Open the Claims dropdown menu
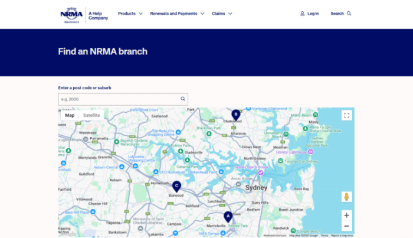This screenshot has height=238, width=413. (221, 14)
